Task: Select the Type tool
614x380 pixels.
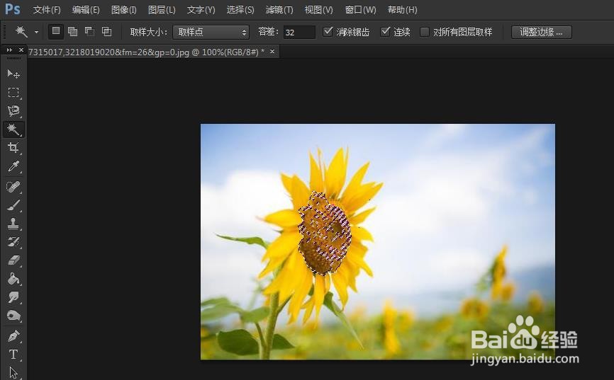Action: coord(13,355)
